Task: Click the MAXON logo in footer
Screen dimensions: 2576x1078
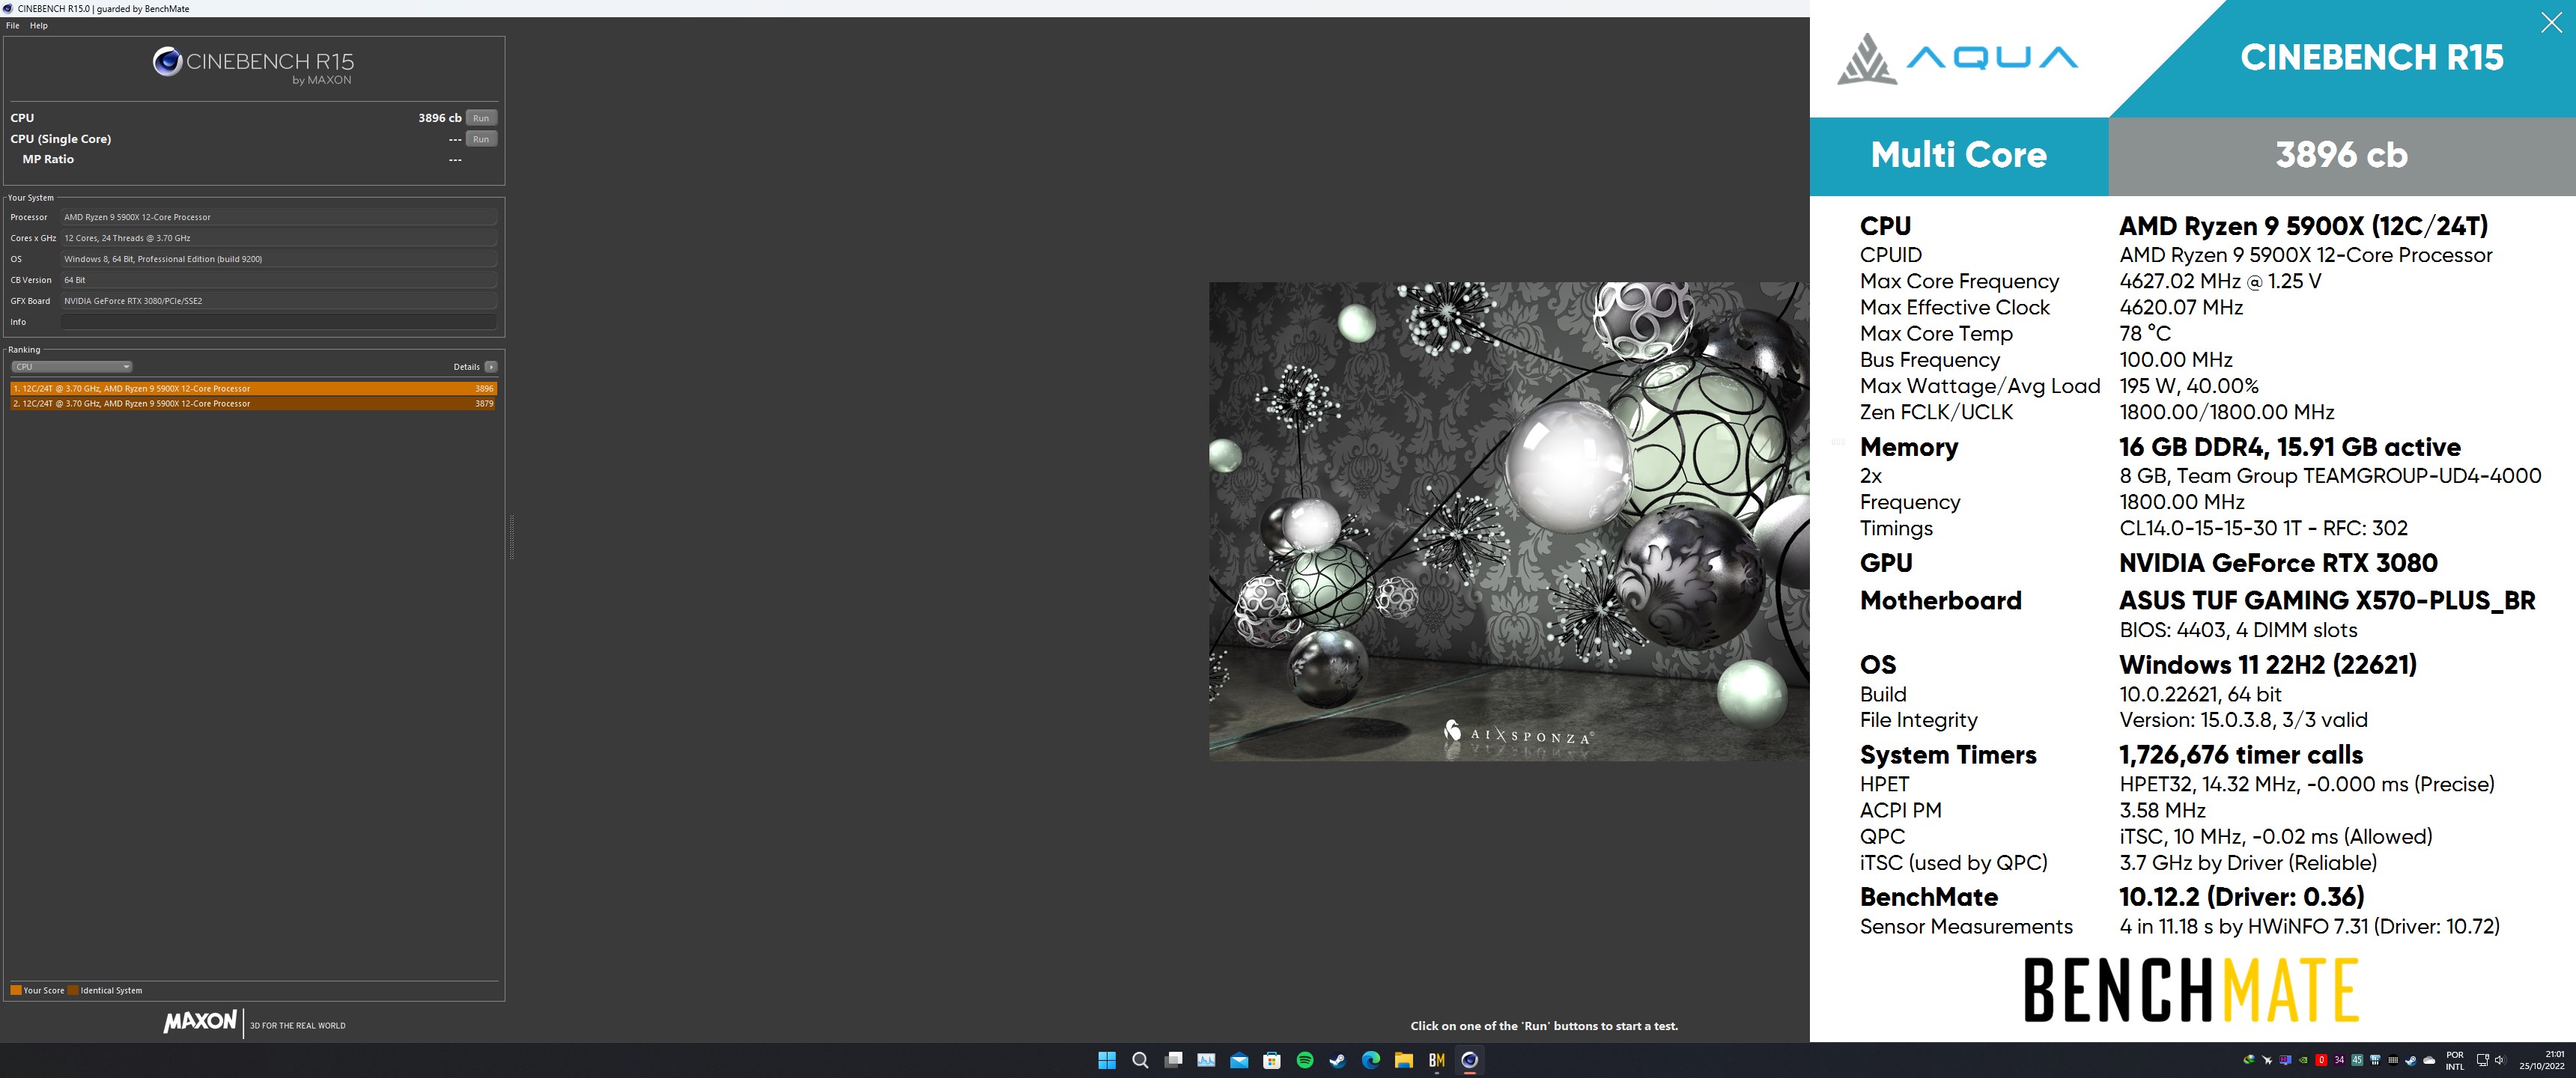Action: 201,1021
